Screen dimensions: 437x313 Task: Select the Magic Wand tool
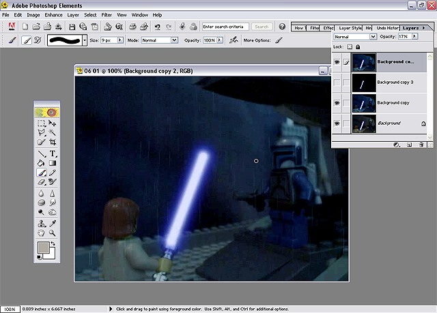tap(52, 132)
